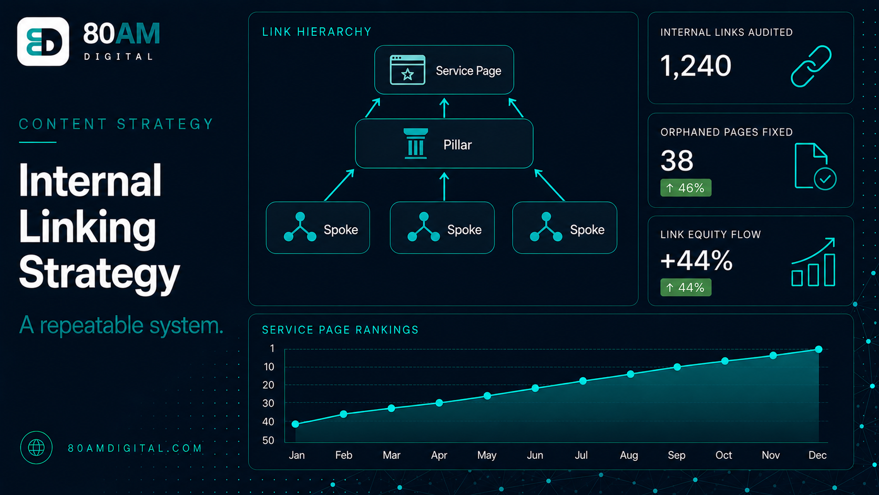Click the "Aug" month axis label
The height and width of the screenshot is (495, 879).
click(629, 455)
